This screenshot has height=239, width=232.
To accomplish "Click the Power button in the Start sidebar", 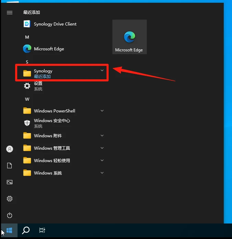I will click(x=10, y=215).
